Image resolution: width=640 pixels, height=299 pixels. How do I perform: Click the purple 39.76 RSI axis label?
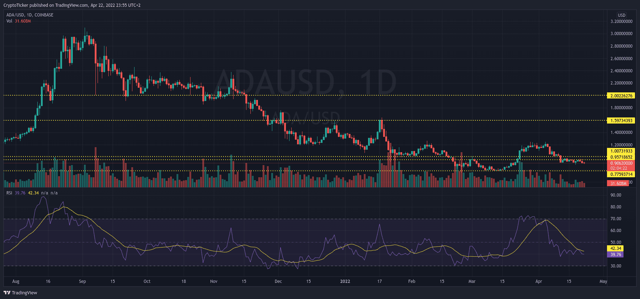[x=616, y=255]
